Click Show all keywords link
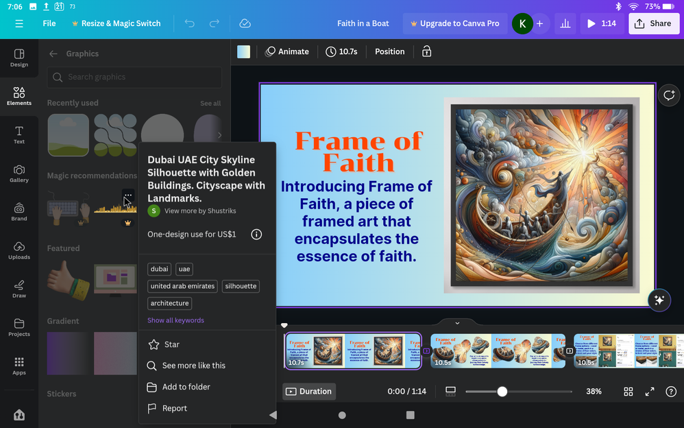684x428 pixels. tap(175, 320)
